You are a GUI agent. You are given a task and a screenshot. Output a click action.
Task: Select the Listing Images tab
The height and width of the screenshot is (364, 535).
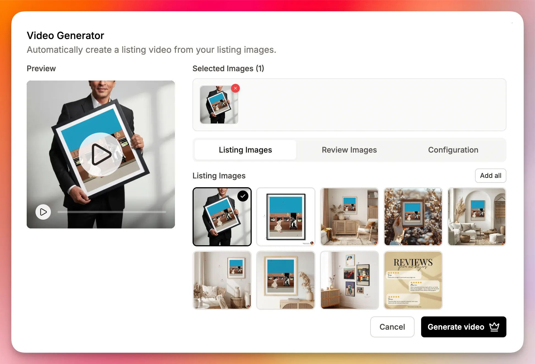[x=245, y=150]
